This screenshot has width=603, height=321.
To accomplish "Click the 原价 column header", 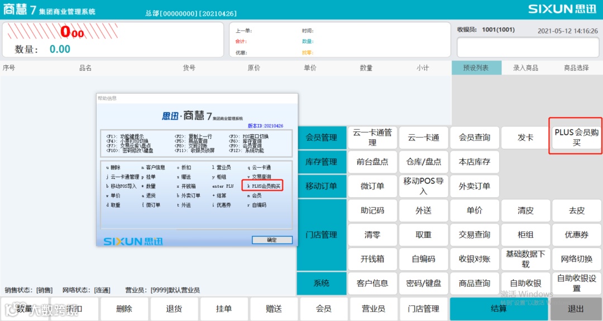I will [254, 68].
